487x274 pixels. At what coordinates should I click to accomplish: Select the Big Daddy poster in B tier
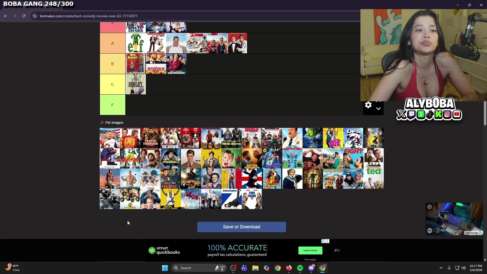(x=135, y=64)
